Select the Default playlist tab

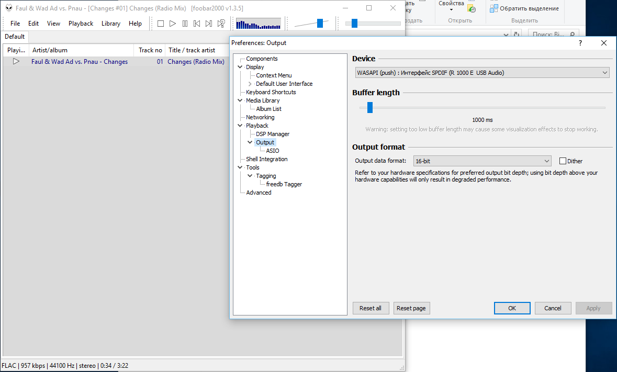click(x=15, y=37)
